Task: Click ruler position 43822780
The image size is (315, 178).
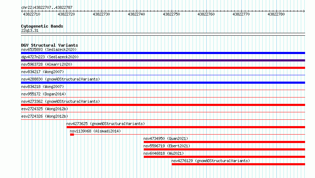Action: click(x=276, y=14)
